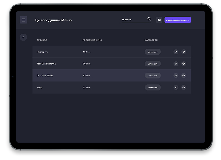Open the hamburger menu

tap(23, 20)
